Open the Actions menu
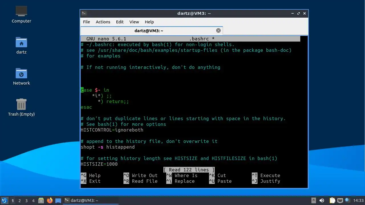 pyautogui.click(x=103, y=22)
